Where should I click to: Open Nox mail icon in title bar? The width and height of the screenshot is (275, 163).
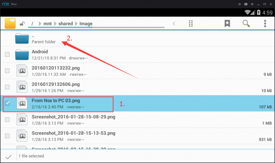tap(246, 4)
